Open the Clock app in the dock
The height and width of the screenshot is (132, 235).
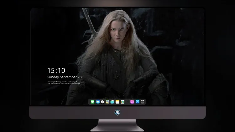click(102, 102)
